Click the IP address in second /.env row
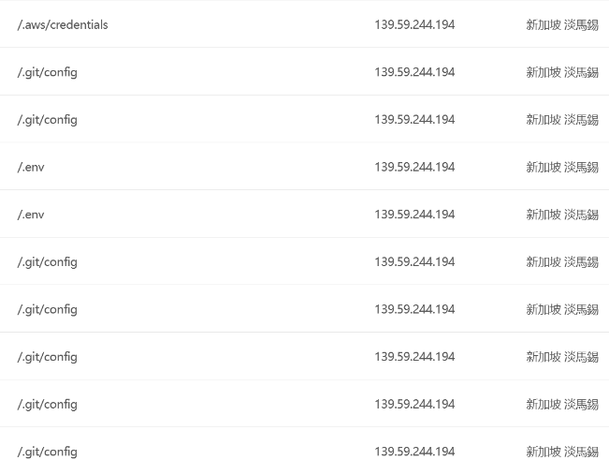This screenshot has width=609, height=475. click(414, 215)
